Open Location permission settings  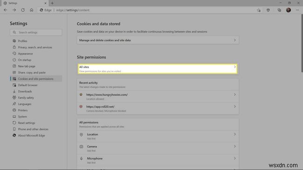point(158,136)
